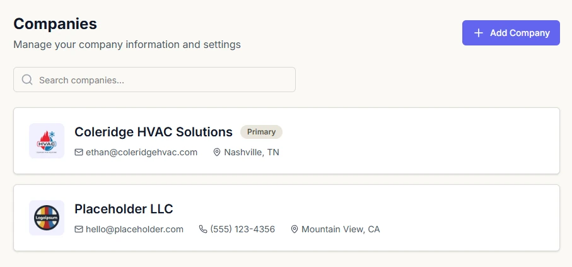Click the (555) 123-4356 phone number
This screenshot has width=572, height=267.
click(243, 229)
